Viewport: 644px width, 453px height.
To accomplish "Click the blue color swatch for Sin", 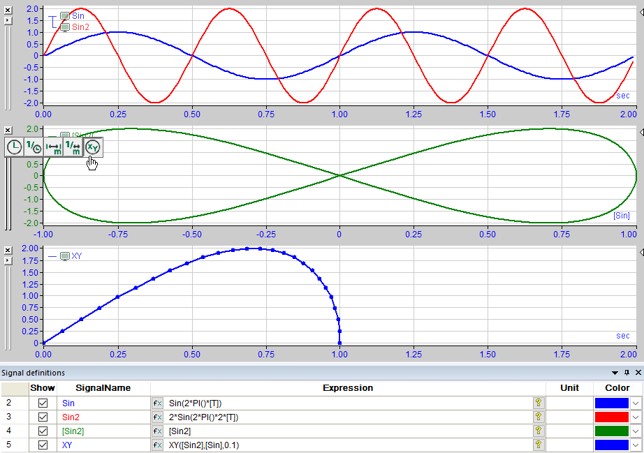I will coord(612,403).
